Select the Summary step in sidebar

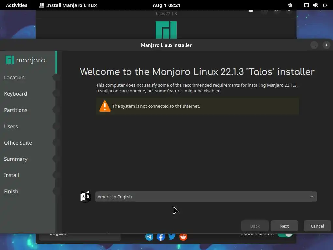coord(16,159)
